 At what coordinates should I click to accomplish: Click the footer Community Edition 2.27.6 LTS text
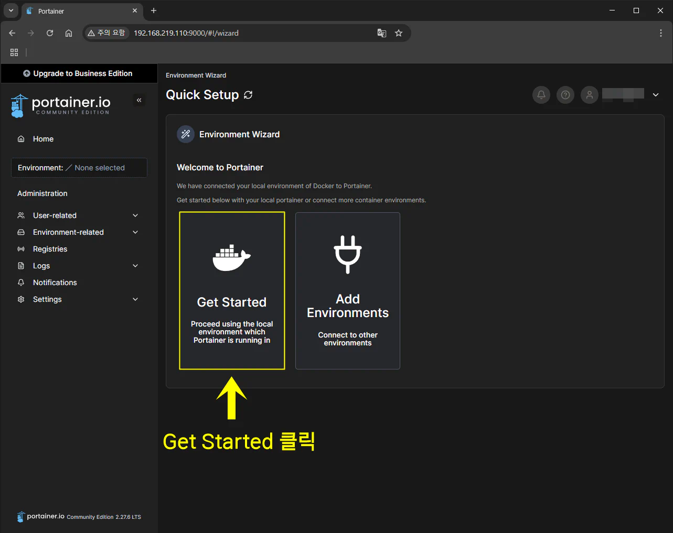[x=104, y=517]
